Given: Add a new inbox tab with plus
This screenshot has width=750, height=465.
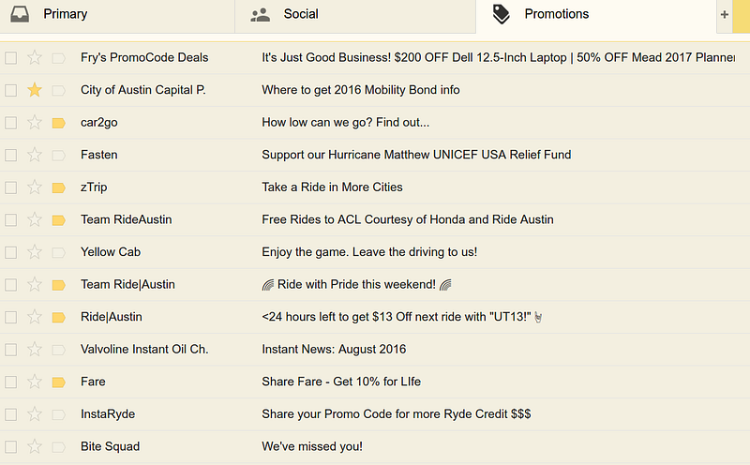Looking at the screenshot, I should [x=724, y=15].
